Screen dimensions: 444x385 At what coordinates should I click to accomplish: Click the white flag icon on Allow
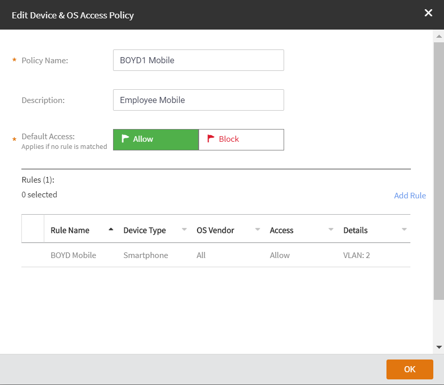125,138
